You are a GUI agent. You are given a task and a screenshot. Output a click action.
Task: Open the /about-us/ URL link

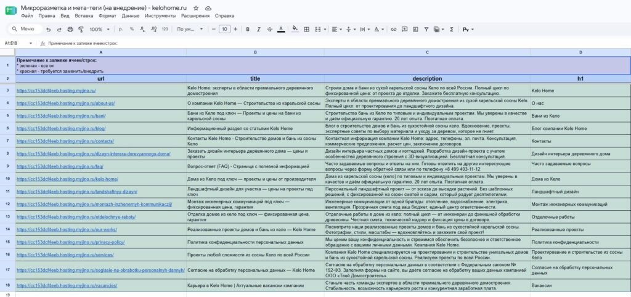65,104
